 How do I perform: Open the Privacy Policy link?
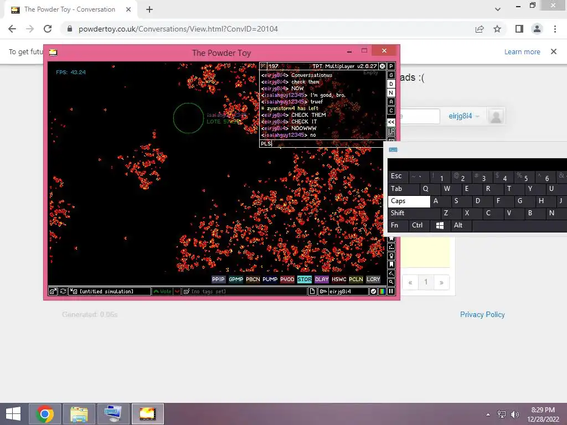[x=482, y=314]
